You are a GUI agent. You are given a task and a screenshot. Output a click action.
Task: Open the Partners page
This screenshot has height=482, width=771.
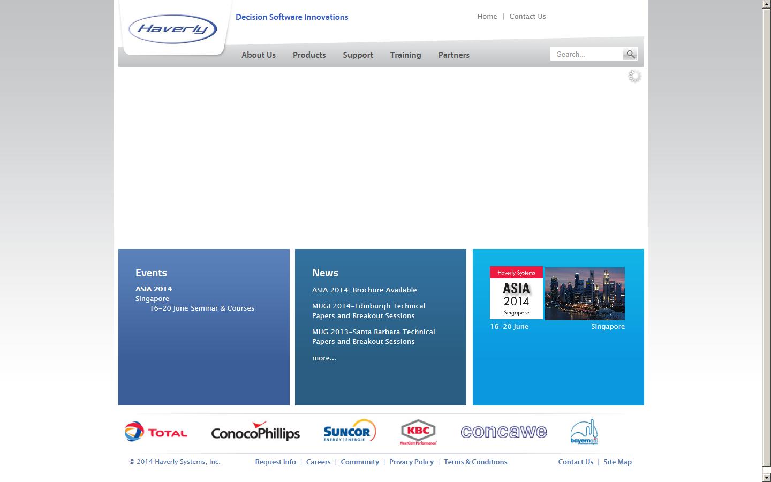pyautogui.click(x=453, y=55)
